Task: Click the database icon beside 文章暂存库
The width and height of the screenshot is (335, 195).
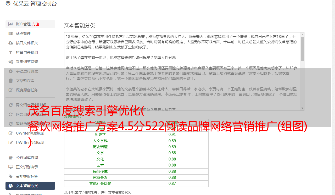Action: pyautogui.click(x=11, y=81)
